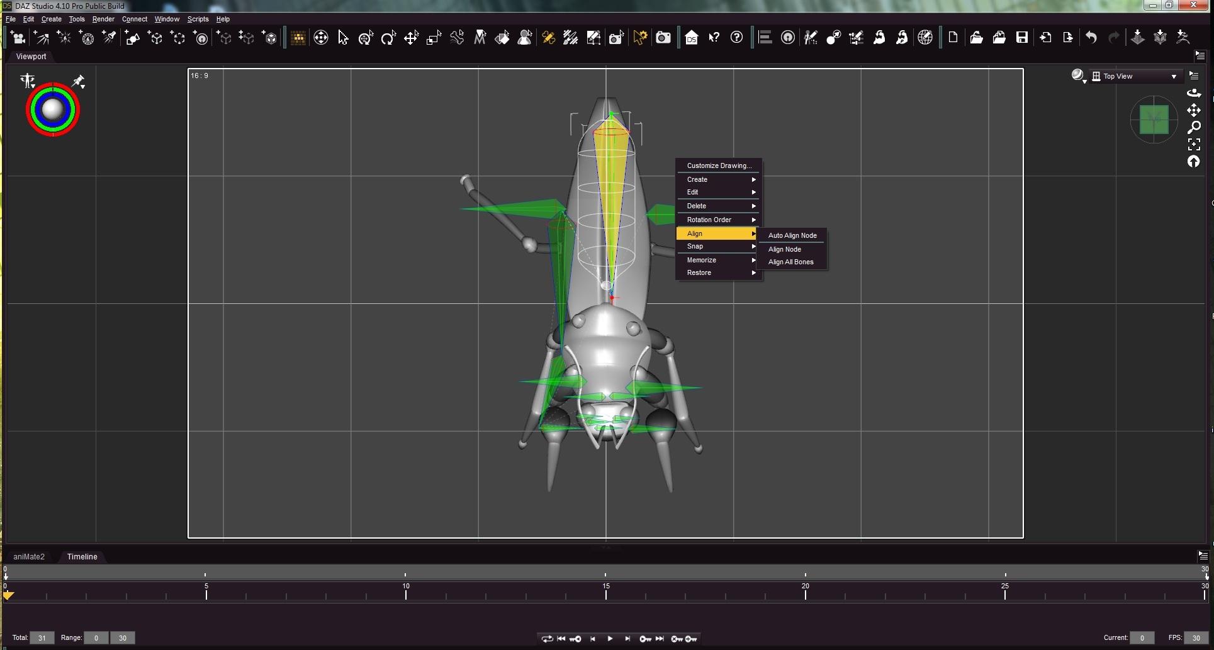Image resolution: width=1214 pixels, height=650 pixels.
Task: Go to DAZ home icon
Action: click(x=692, y=38)
